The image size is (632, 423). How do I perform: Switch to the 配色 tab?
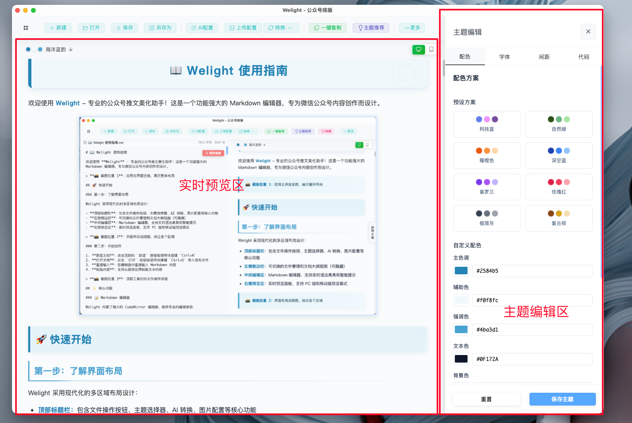[465, 57]
